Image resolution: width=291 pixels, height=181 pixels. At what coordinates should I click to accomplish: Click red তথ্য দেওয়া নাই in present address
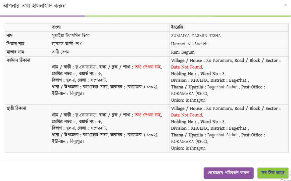(x=148, y=67)
